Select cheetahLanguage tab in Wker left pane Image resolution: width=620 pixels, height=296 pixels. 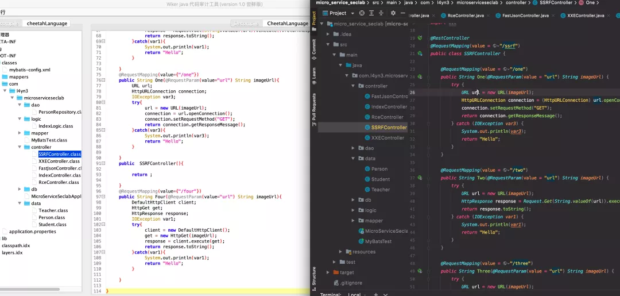46,24
